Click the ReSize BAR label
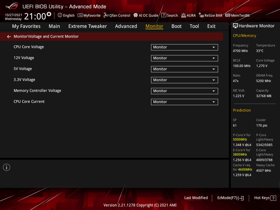 (213, 16)
